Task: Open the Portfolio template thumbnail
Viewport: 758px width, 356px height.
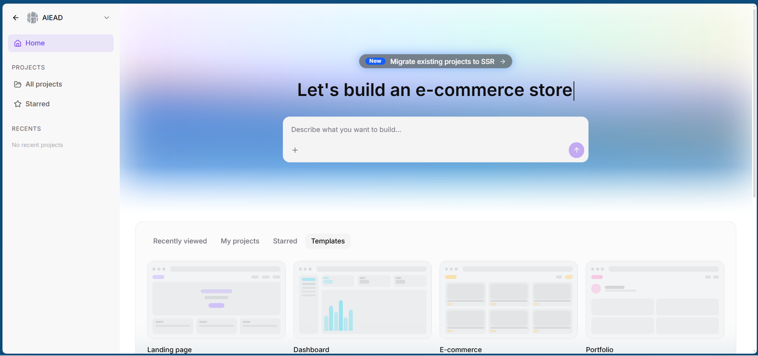Action: [x=655, y=300]
